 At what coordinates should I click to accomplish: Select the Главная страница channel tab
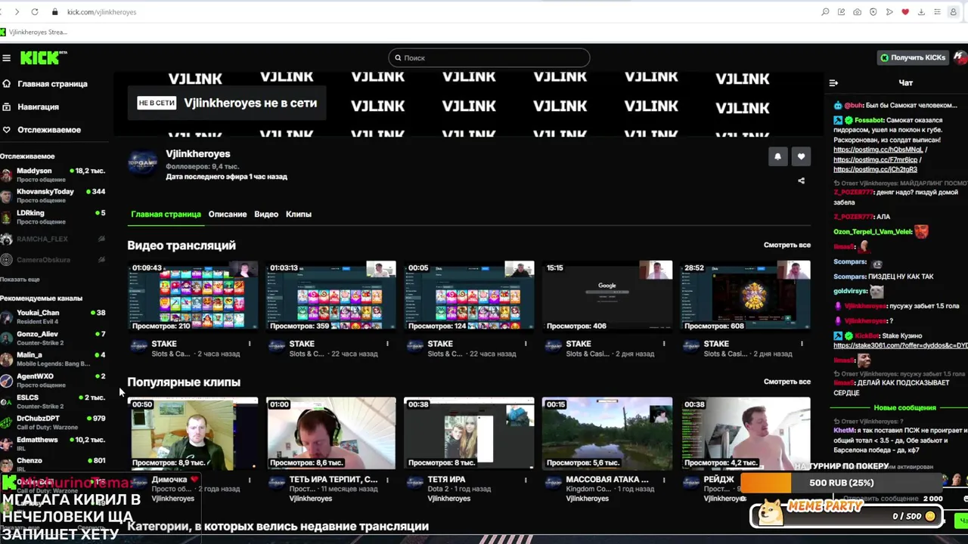click(166, 214)
